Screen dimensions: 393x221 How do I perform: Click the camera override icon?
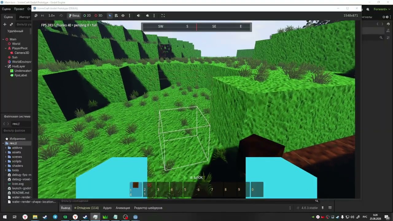147,15
